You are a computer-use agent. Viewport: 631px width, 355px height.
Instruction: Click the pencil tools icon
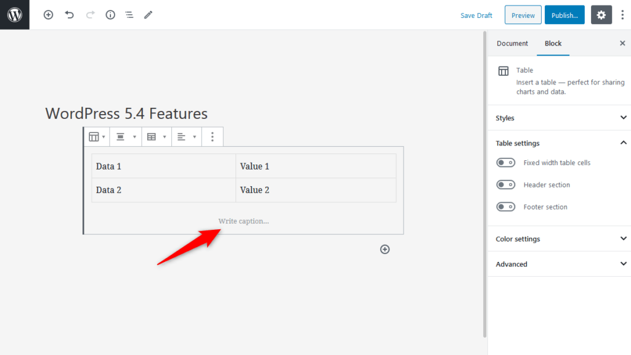point(148,15)
